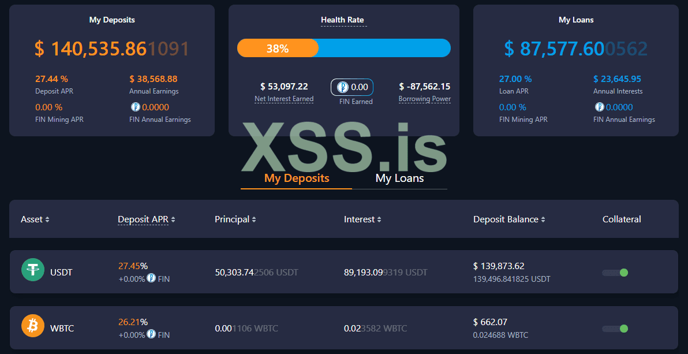Click the WBTC Bitcoin coin icon

click(x=33, y=326)
